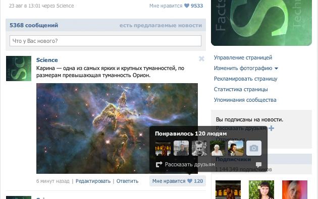Click the Карина post text
318x199 pixels.
coord(110,72)
